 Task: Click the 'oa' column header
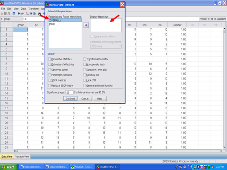(160, 25)
